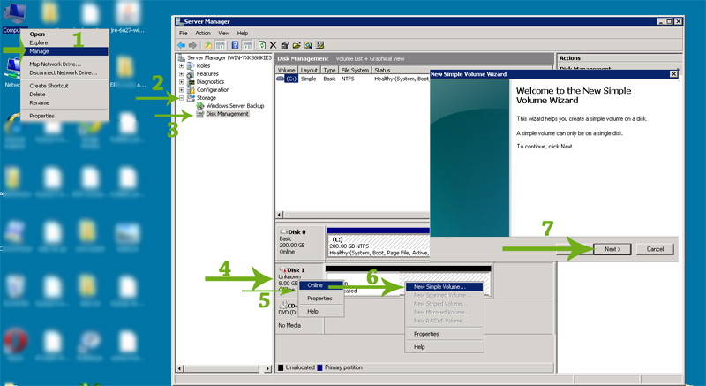Click the Refresh toolbar icon
706x386 pixels.
[x=262, y=45]
